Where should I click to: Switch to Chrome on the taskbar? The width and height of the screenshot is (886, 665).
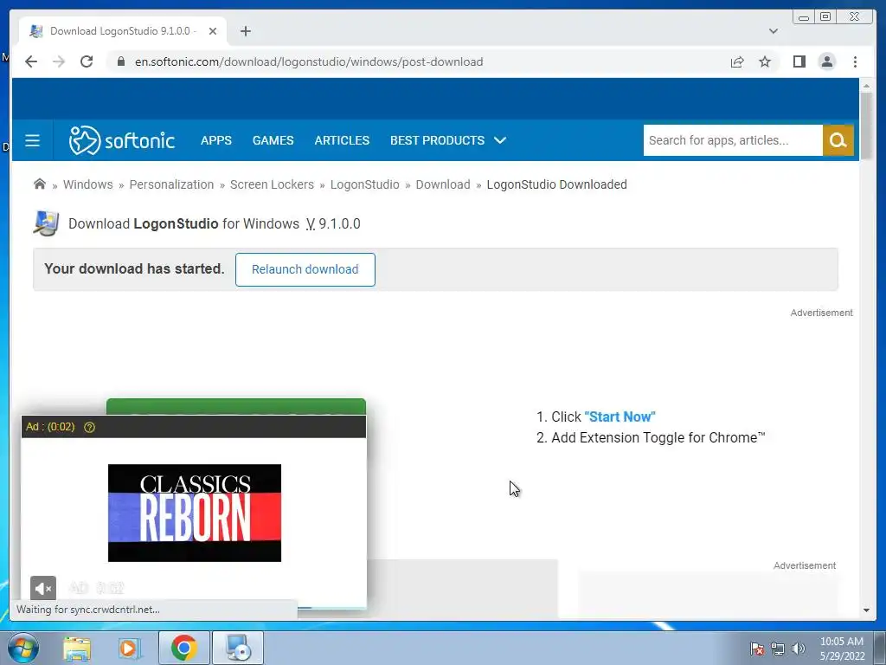coord(184,648)
